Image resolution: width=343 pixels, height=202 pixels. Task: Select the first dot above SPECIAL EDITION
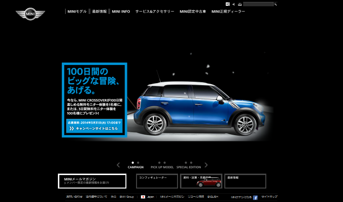tap(186, 163)
